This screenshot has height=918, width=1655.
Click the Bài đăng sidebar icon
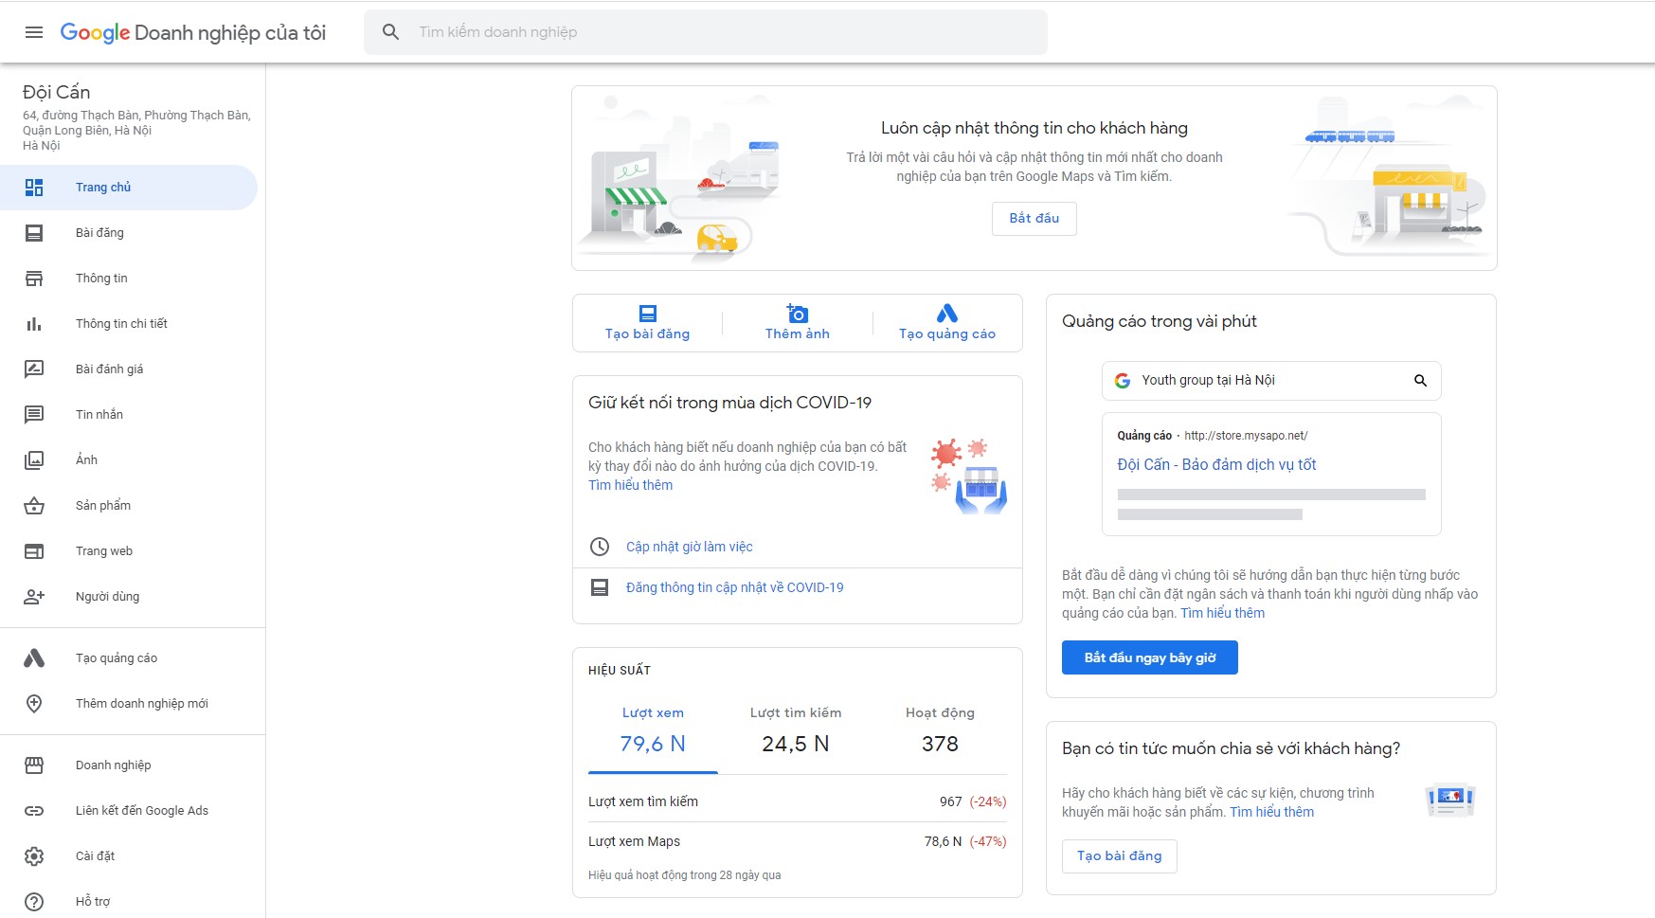pyautogui.click(x=34, y=233)
